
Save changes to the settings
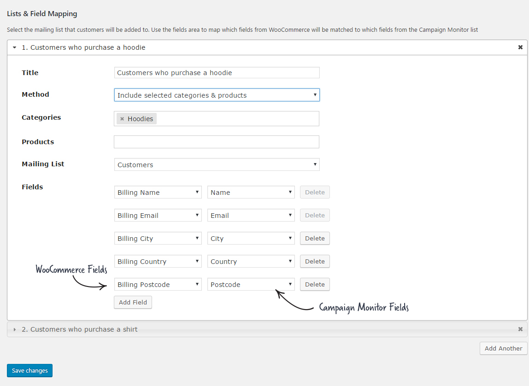click(x=29, y=370)
